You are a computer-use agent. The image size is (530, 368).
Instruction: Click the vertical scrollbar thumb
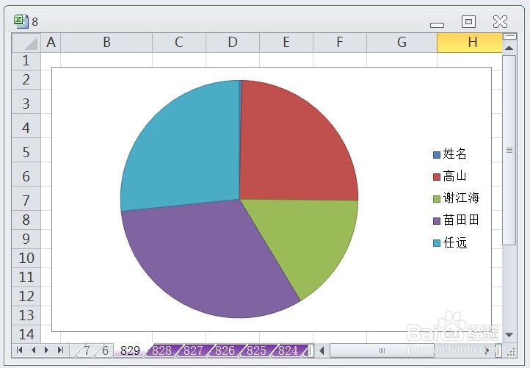pyautogui.click(x=509, y=150)
